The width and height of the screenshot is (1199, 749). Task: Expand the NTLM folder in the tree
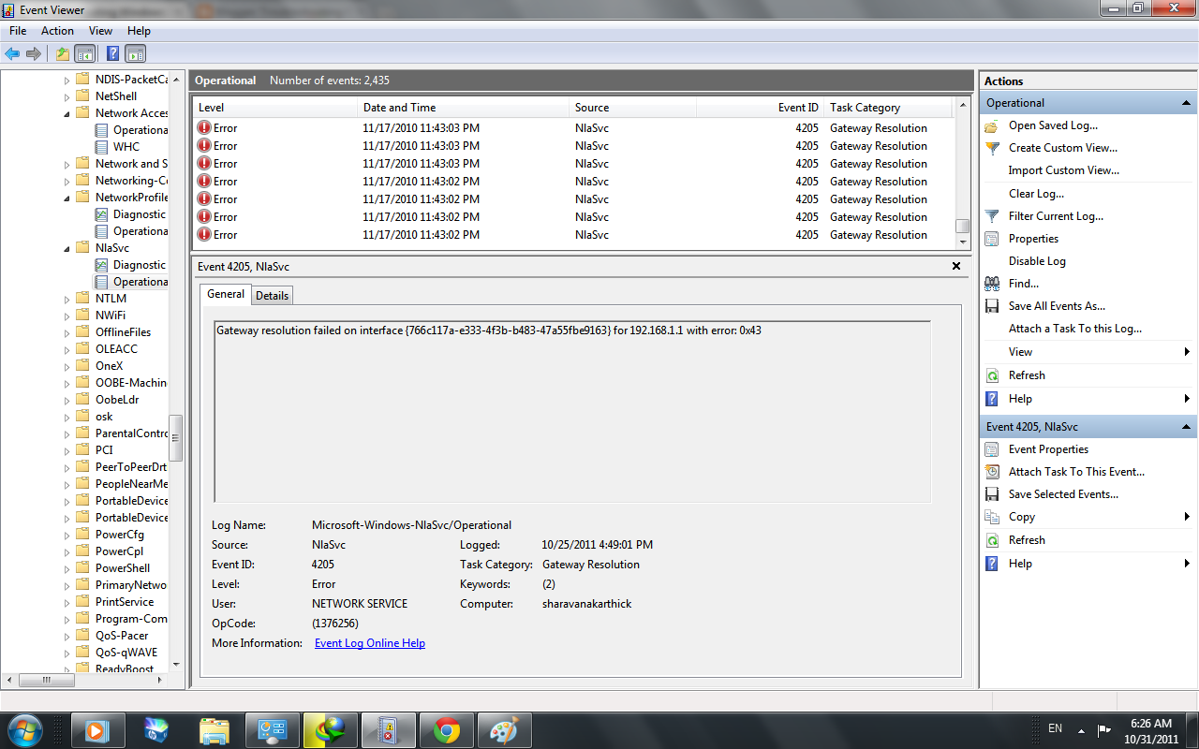pos(66,298)
